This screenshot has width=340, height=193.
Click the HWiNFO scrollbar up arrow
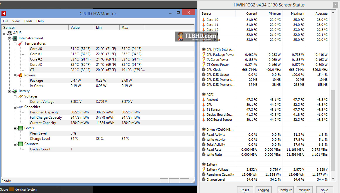[333, 13]
